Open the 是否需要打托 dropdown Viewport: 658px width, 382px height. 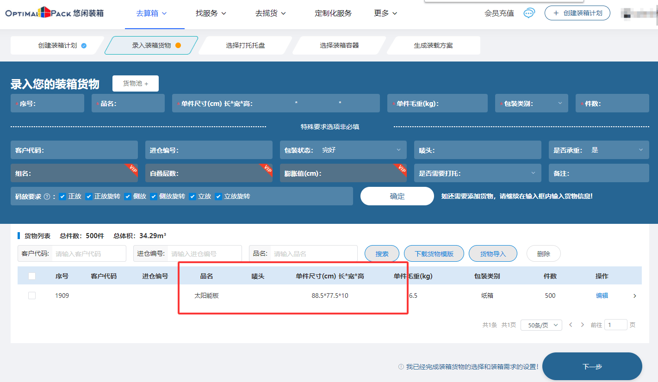(x=533, y=173)
